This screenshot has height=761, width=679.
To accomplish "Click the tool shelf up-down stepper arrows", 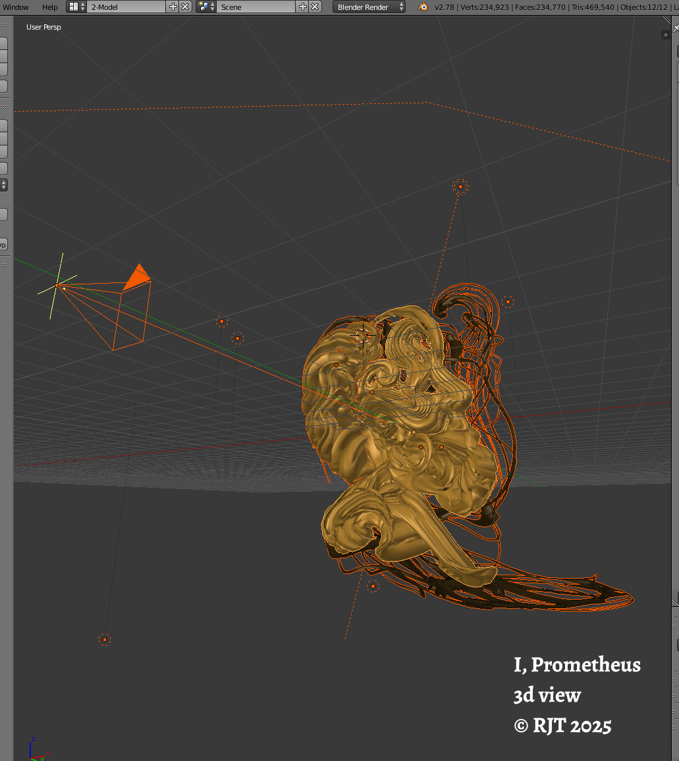I will [3, 185].
